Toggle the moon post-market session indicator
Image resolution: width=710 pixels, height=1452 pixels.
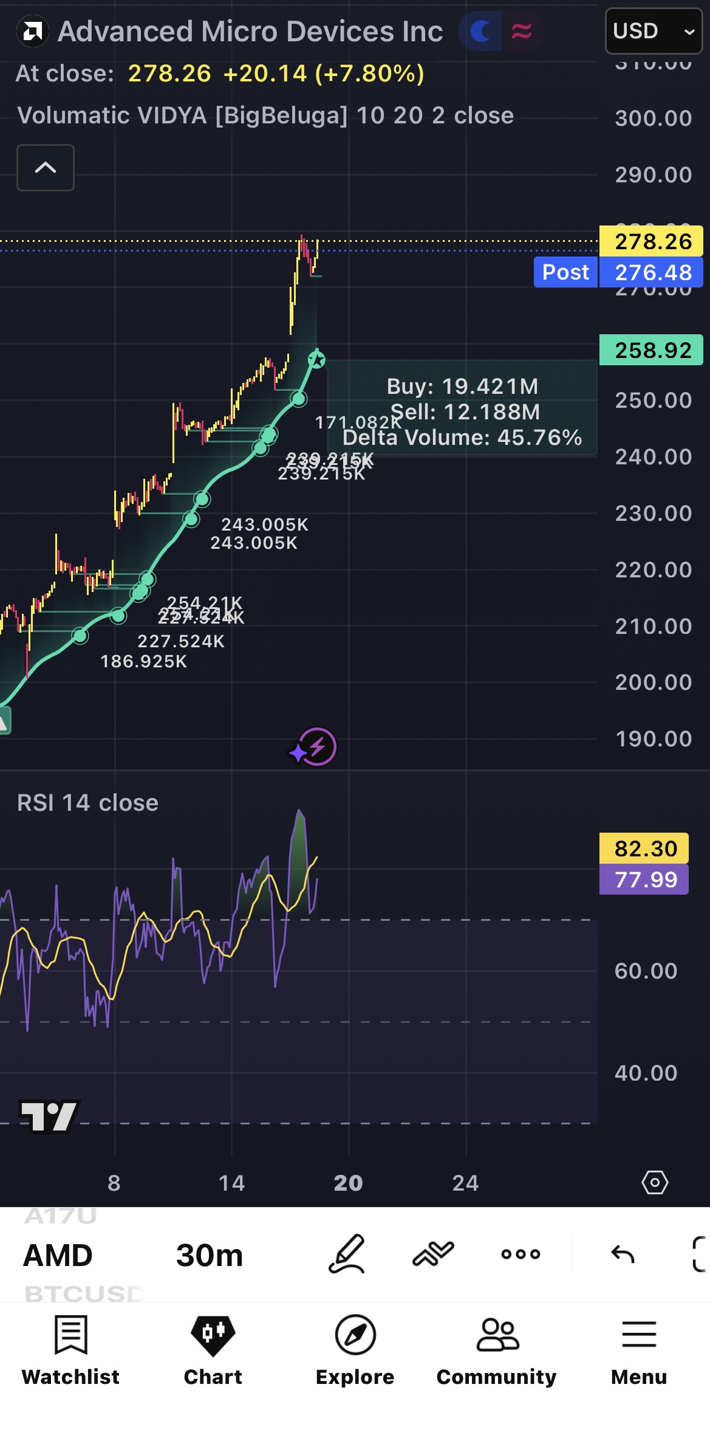(x=480, y=31)
